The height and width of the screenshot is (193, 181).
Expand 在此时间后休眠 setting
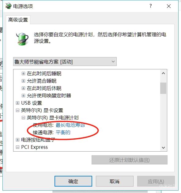pos(23,88)
